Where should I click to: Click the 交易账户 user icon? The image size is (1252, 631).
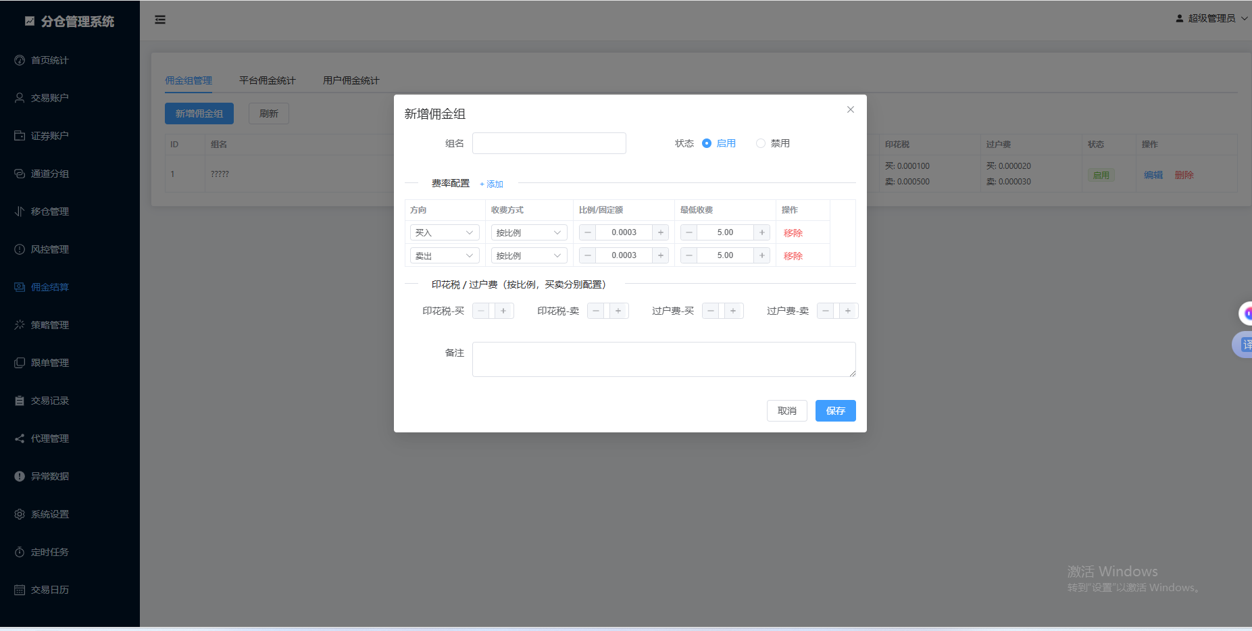point(20,98)
